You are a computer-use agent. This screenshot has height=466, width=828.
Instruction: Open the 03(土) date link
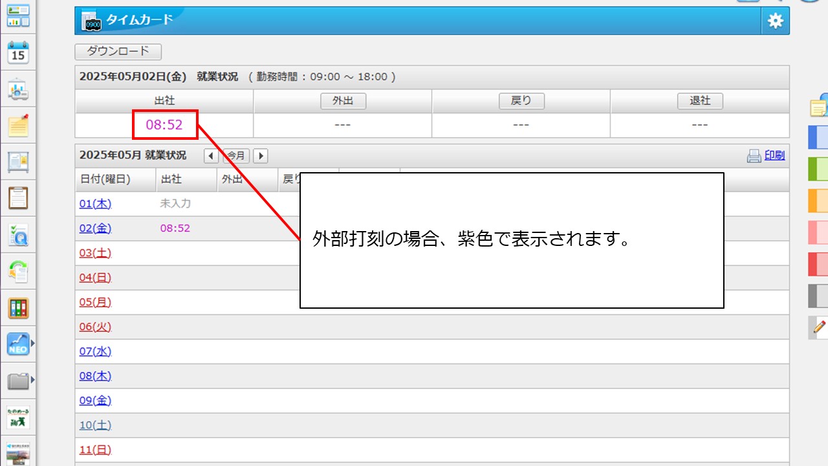tap(95, 253)
